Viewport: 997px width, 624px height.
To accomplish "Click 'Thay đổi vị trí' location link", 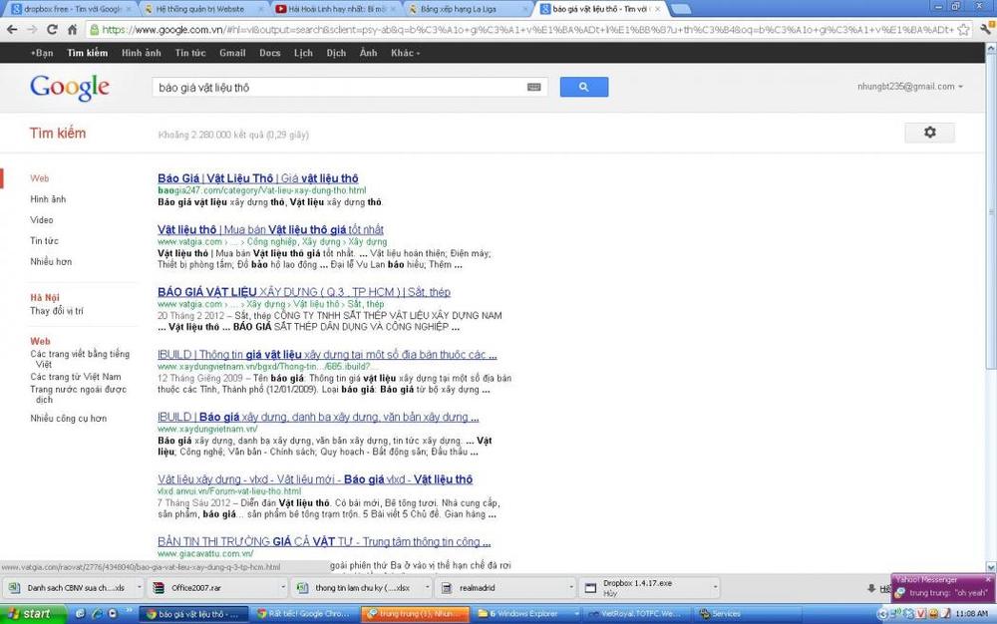I will tap(57, 311).
